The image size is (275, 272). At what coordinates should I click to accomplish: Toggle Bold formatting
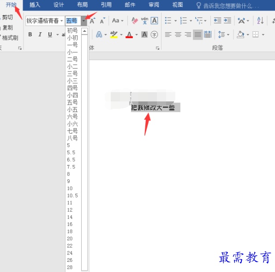click(30, 35)
